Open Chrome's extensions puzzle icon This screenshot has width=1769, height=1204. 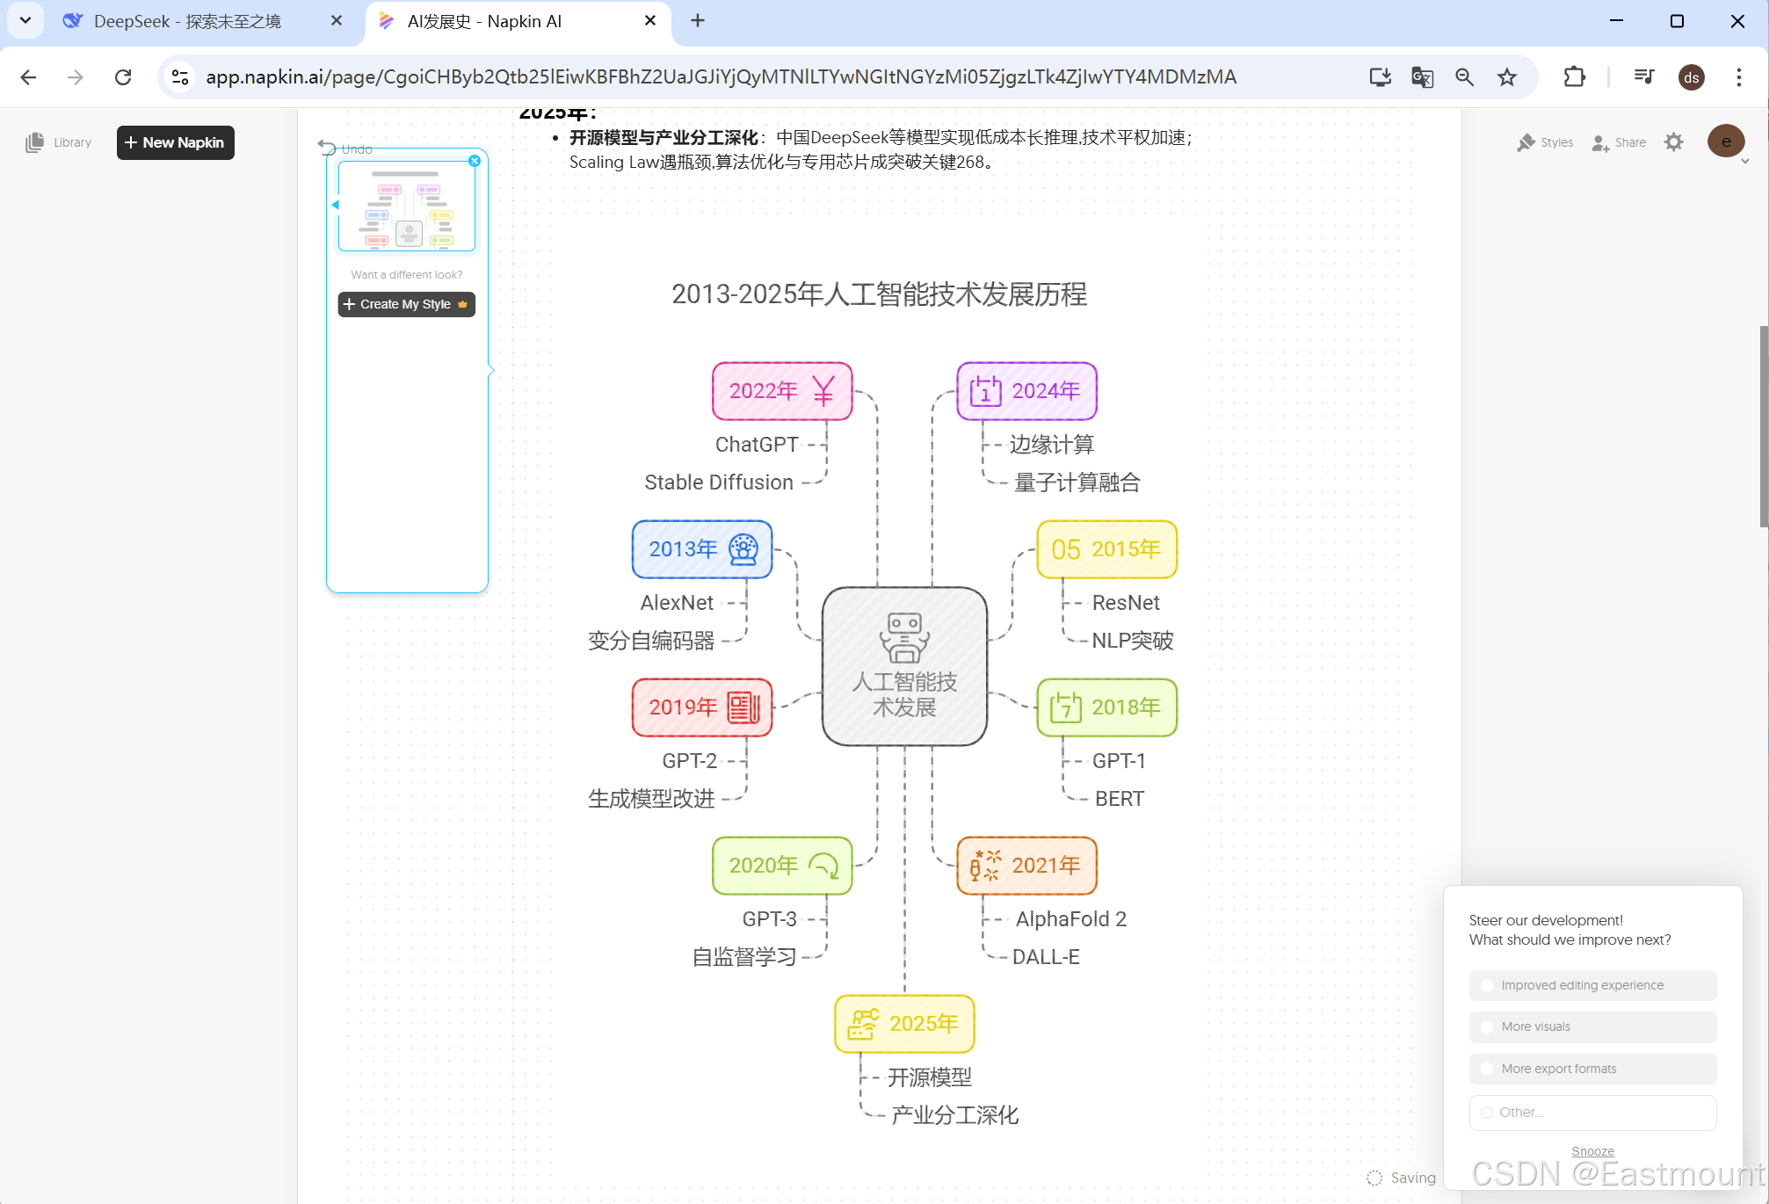pos(1574,77)
